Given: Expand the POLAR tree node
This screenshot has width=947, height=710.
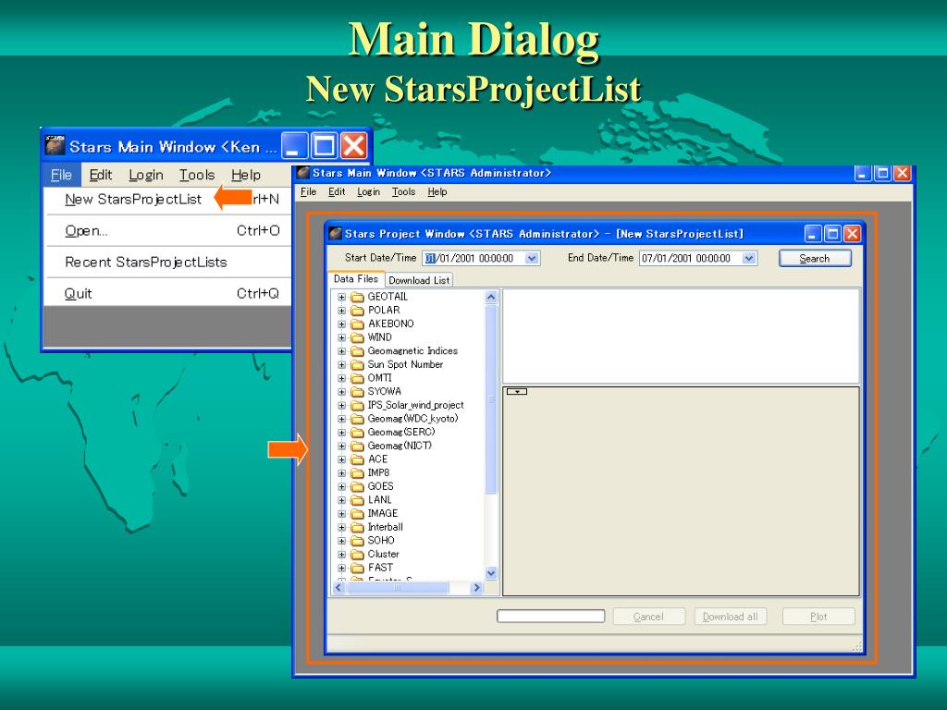Looking at the screenshot, I should (x=341, y=311).
